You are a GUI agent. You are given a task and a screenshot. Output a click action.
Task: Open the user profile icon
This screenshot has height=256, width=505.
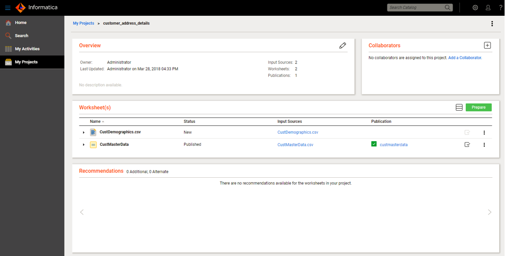pos(488,8)
